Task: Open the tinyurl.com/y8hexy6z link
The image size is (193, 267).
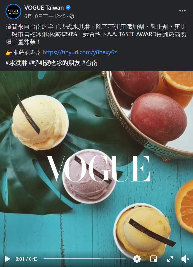Action: (80, 52)
